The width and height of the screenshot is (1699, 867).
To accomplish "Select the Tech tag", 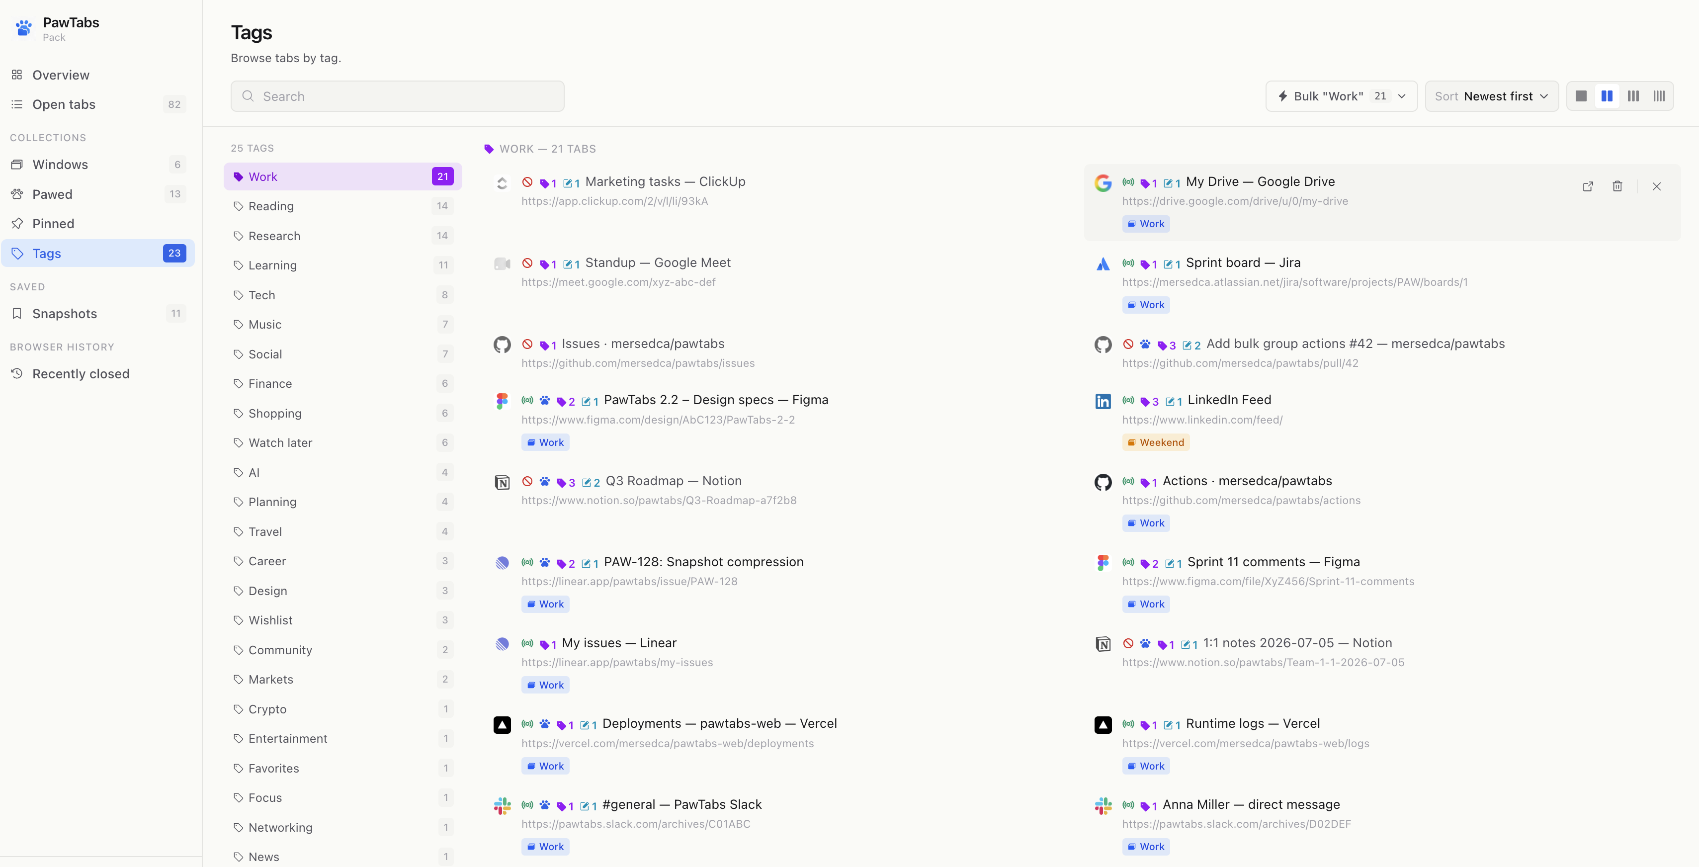I will [x=342, y=295].
